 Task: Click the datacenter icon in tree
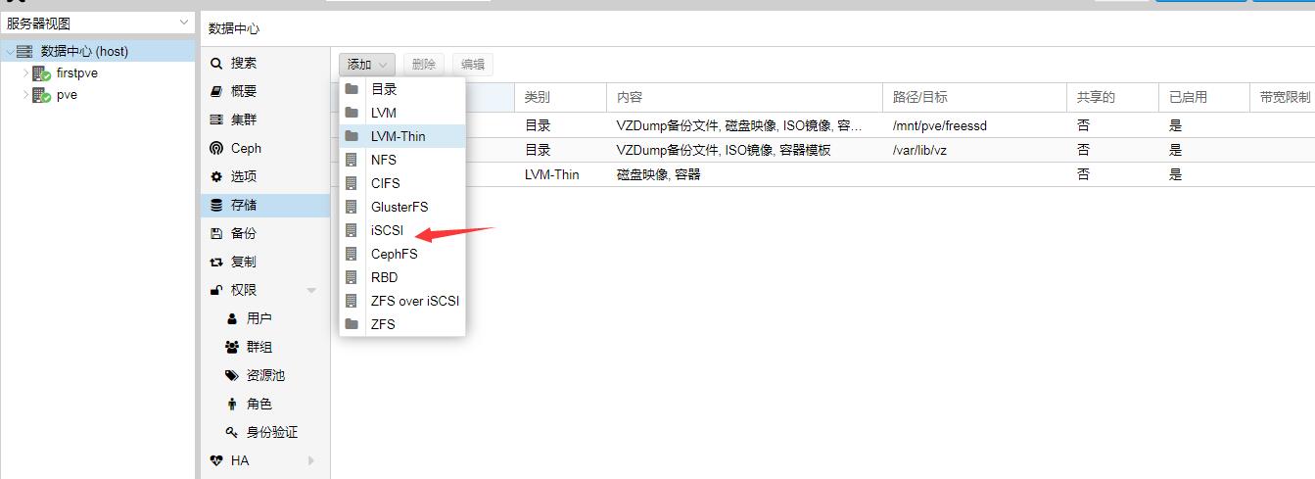coord(24,51)
